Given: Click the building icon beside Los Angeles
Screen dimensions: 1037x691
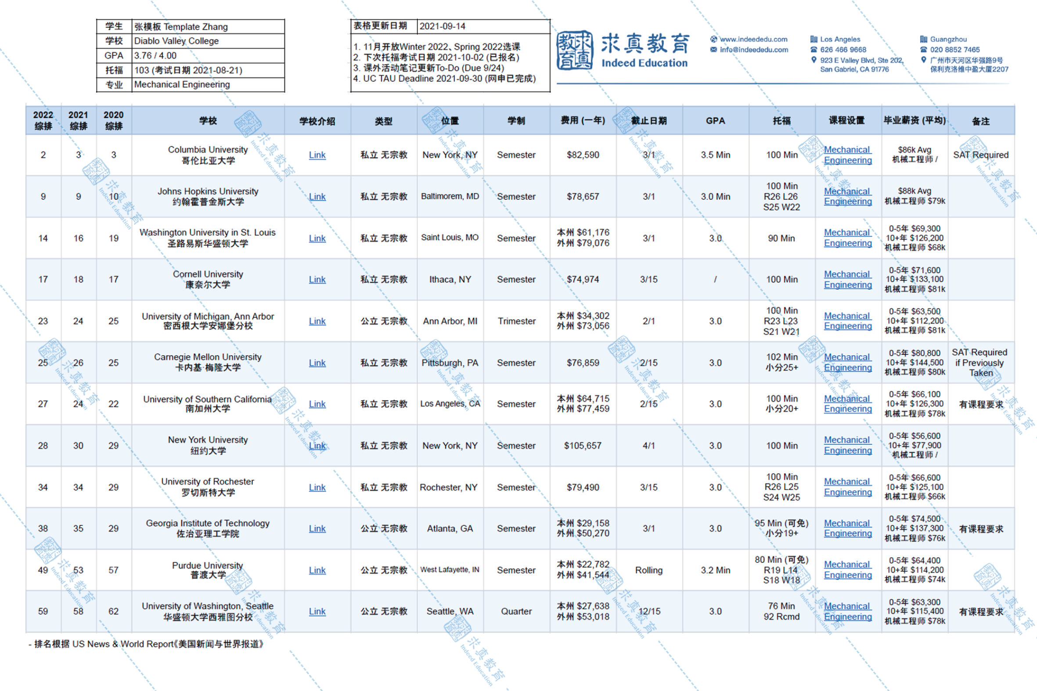Looking at the screenshot, I should tap(814, 39).
